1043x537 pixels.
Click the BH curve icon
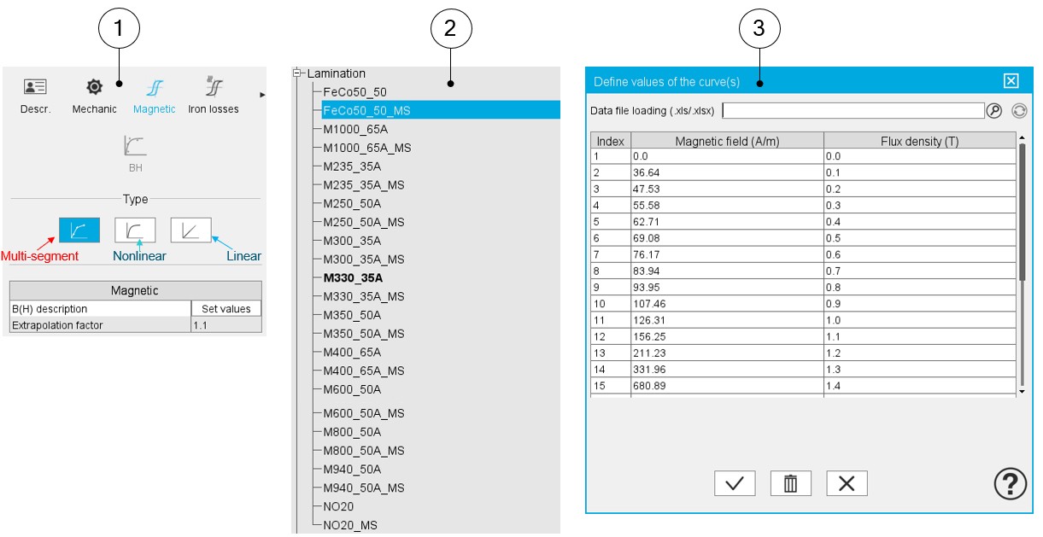tap(135, 145)
